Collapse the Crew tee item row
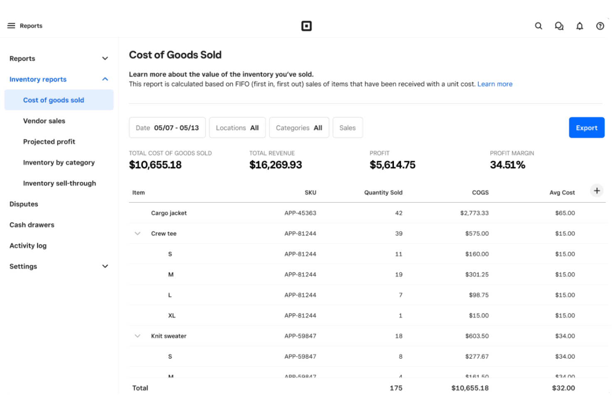This screenshot has height=410, width=615. [x=137, y=233]
